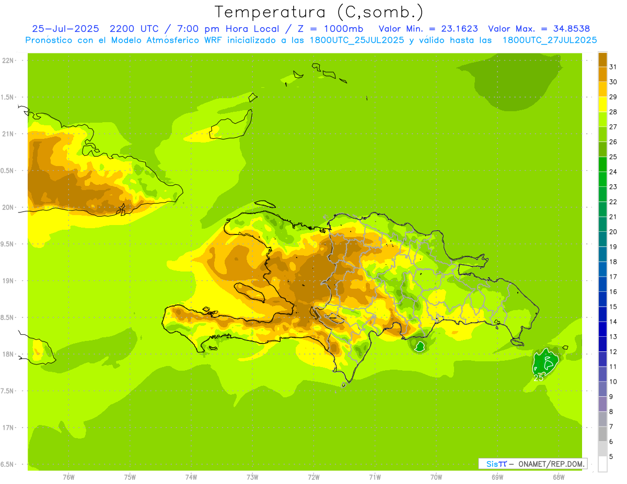Click the '17' value on the color legend
The height and width of the screenshot is (484, 627).
click(x=613, y=277)
